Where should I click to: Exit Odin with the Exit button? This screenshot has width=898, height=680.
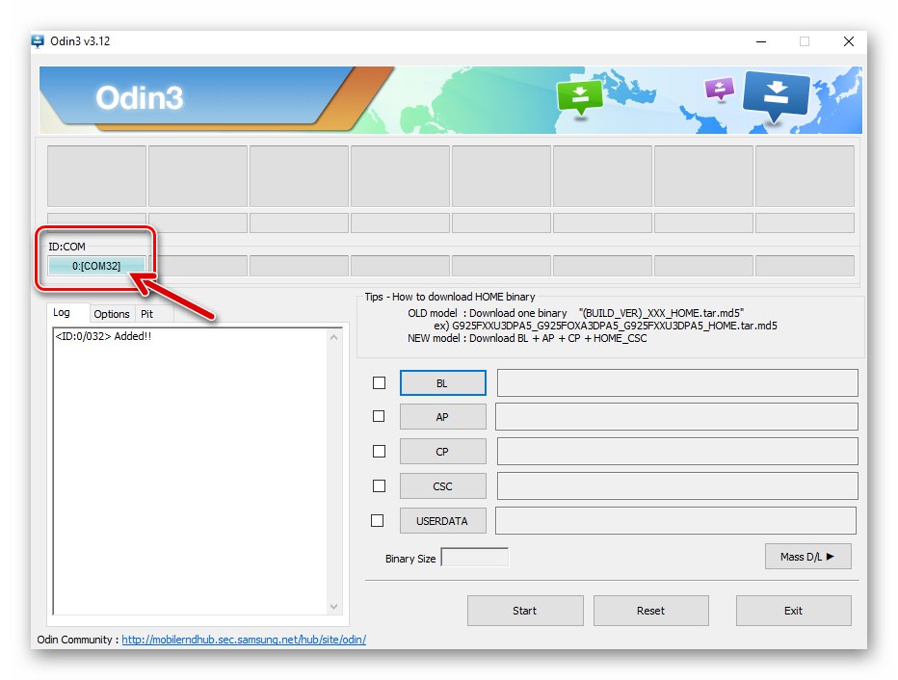[x=793, y=611]
